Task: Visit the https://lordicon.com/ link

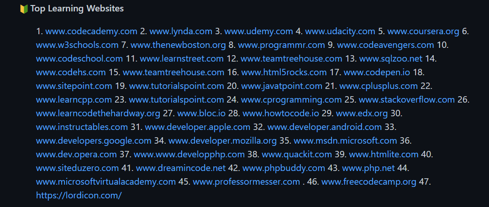Action: (x=79, y=196)
